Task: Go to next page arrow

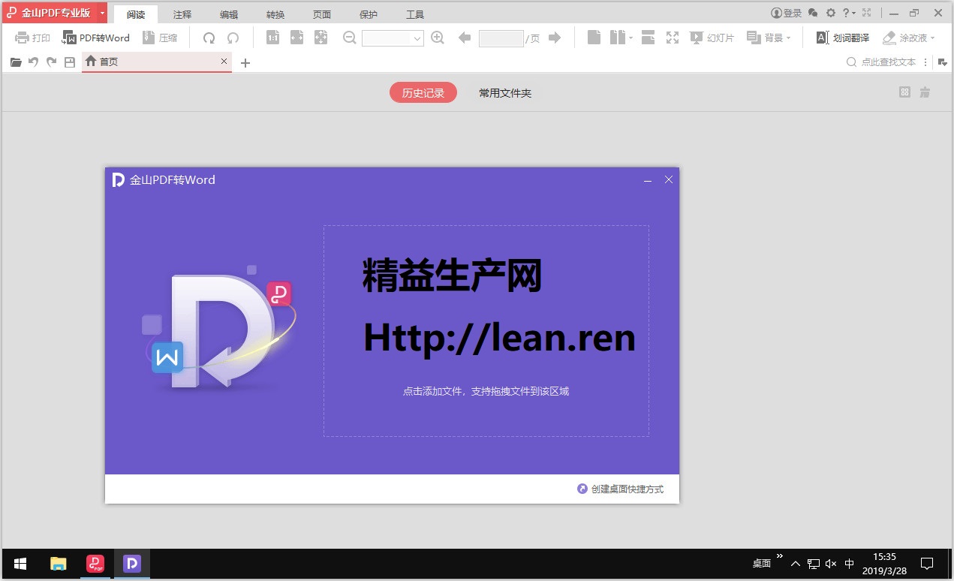Action: tap(555, 38)
